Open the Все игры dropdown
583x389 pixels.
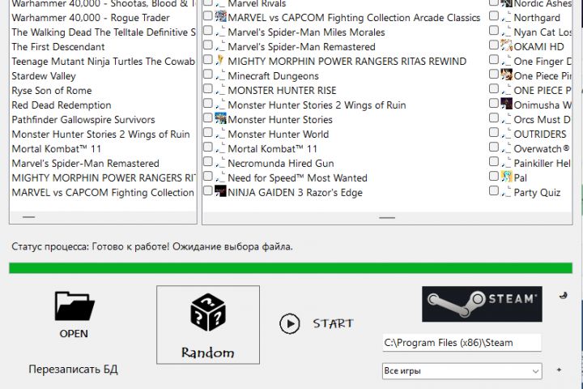[x=462, y=370]
